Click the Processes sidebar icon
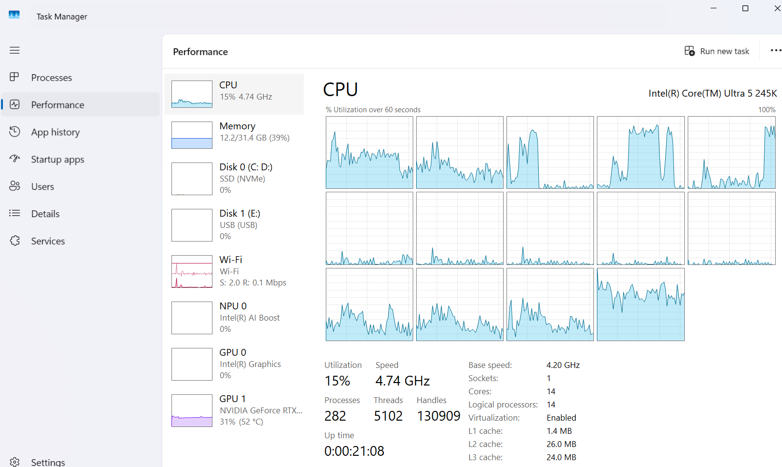The height and width of the screenshot is (467, 782). 15,77
